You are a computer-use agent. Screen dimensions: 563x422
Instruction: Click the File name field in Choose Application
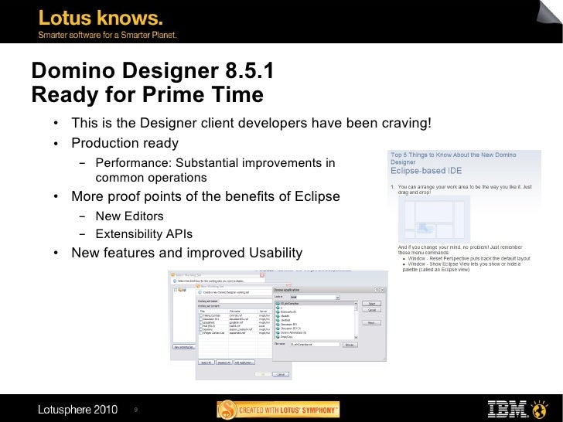pos(315,344)
